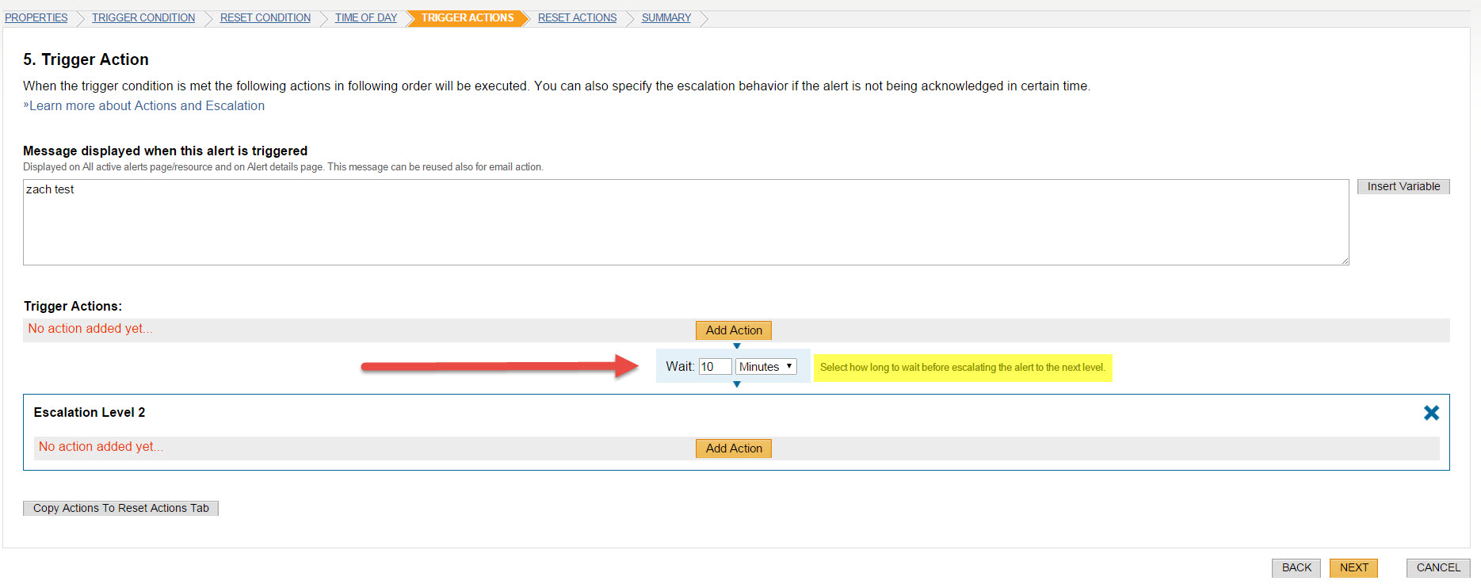Click the 'Trigger Actions:' label
Screen dimensions: 1481x584
73,306
